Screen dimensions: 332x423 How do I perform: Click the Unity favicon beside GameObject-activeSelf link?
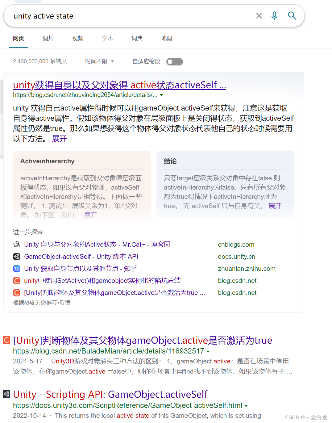[x=17, y=257]
